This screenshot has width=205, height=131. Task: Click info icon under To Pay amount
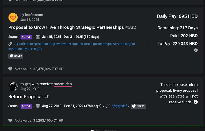(196, 50)
